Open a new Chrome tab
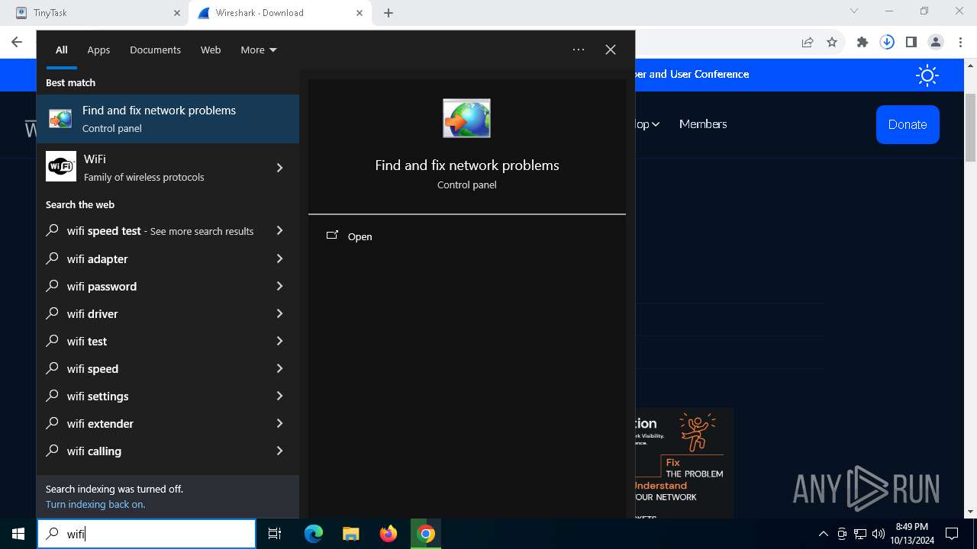This screenshot has width=977, height=549. (389, 13)
